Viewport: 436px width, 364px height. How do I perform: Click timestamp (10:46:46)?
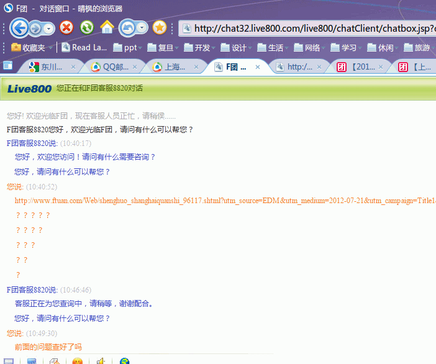(76, 289)
